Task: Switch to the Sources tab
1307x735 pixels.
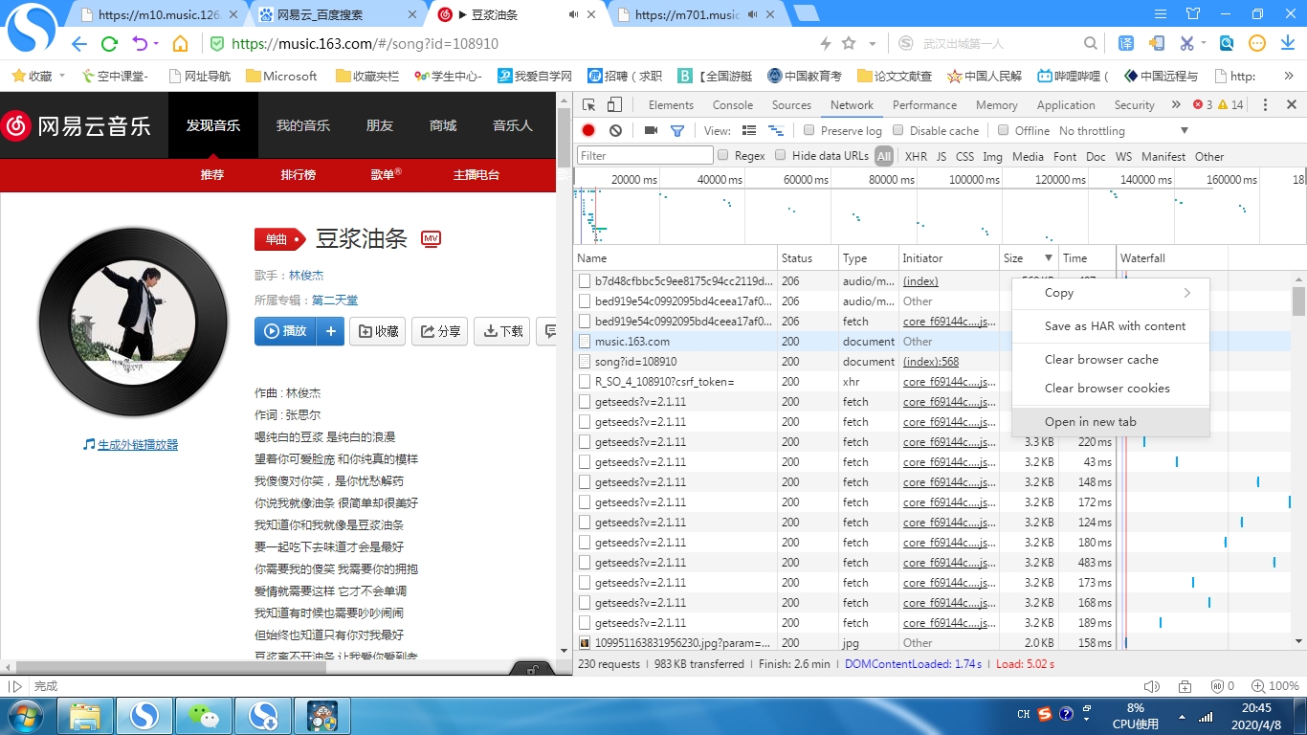Action: 791,105
